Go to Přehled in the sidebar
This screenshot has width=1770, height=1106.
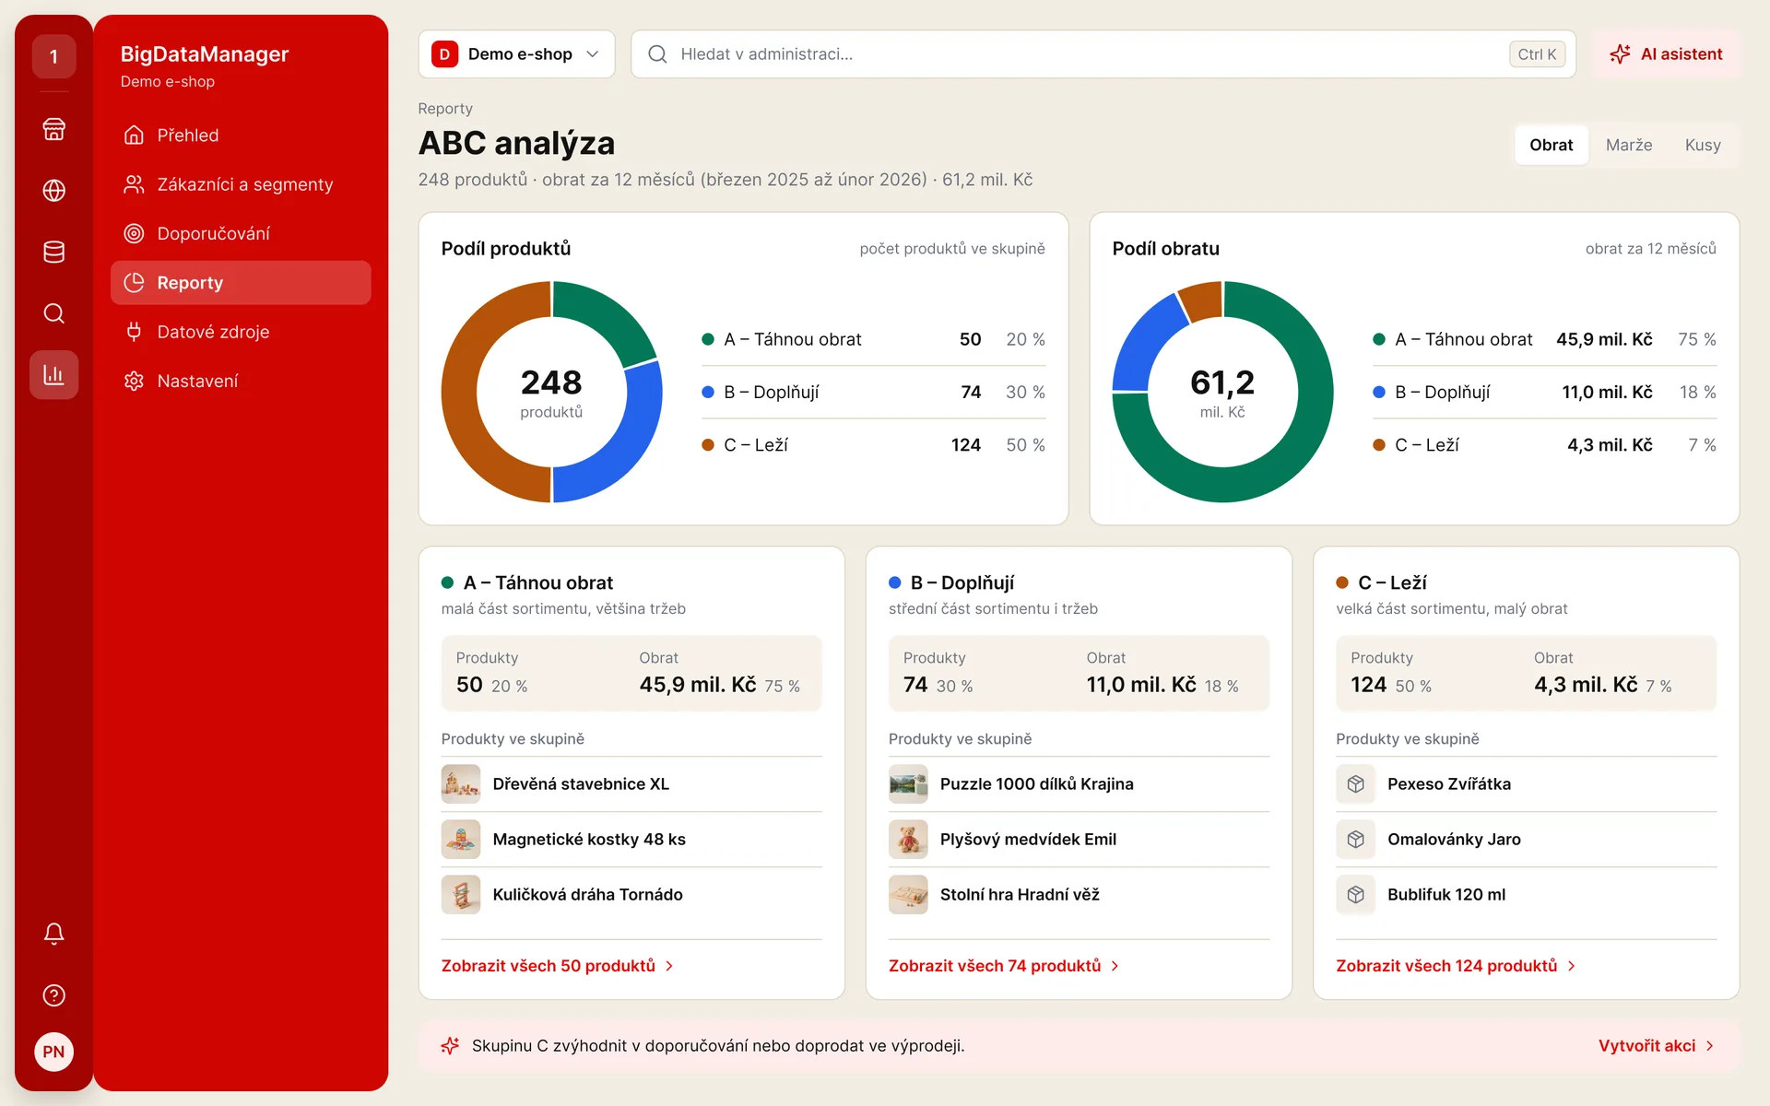click(241, 135)
